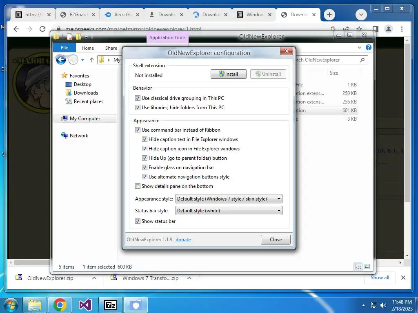Click the Explorer ribbon help question icon

369,47
